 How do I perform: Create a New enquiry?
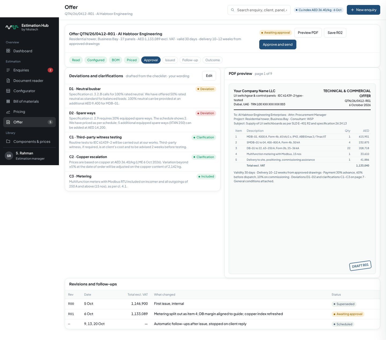pyautogui.click(x=363, y=10)
